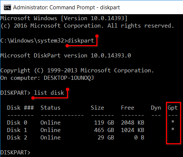Image resolution: width=183 pixels, height=157 pixels.
Task: Click the 465 GB size value
Action: pos(104,130)
